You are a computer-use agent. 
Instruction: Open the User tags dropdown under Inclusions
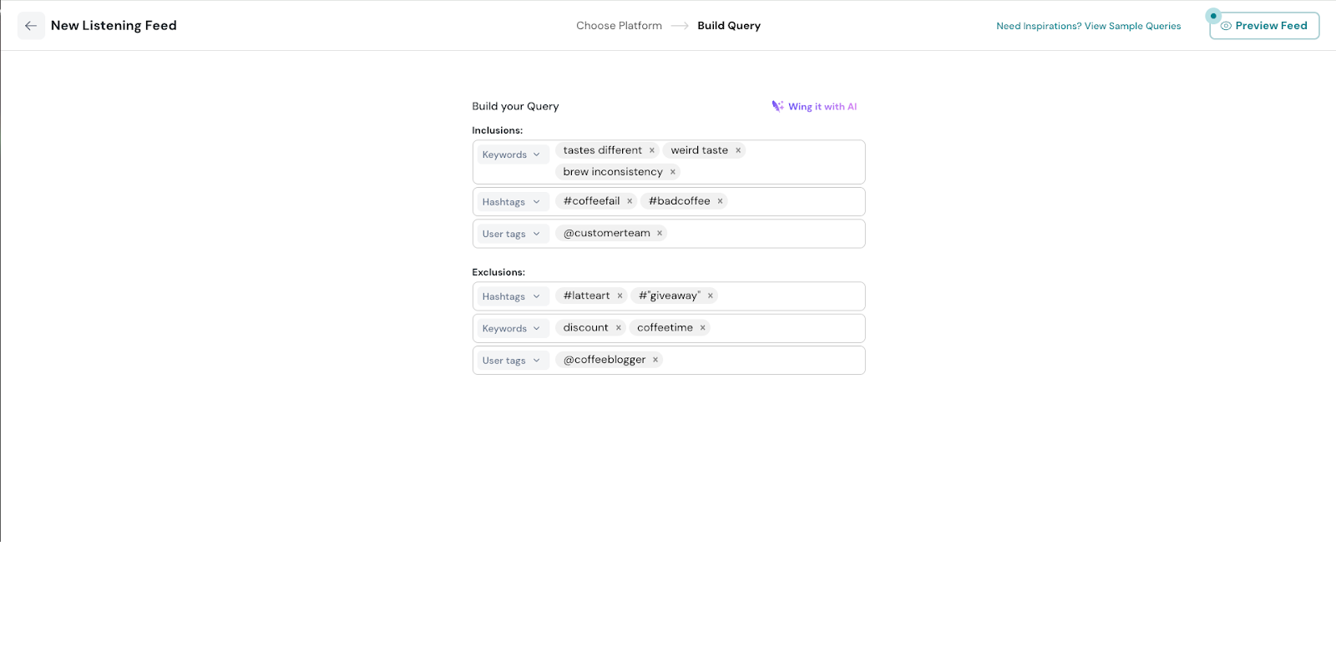click(511, 234)
